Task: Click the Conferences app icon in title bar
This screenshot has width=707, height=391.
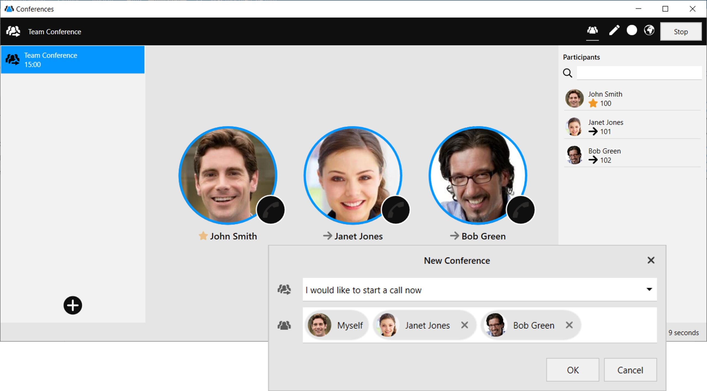Action: click(x=9, y=9)
